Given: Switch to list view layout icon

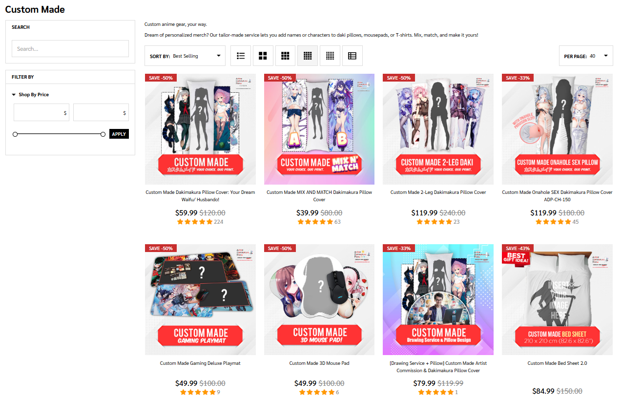Looking at the screenshot, I should coord(241,56).
